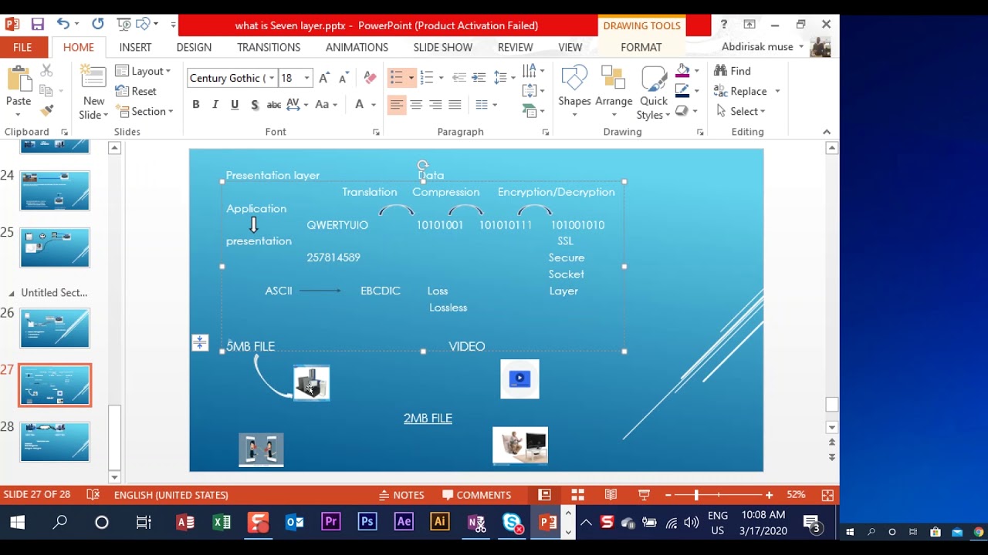Open Skype from the taskbar
Screen dimensions: 988x555
pos(513,523)
